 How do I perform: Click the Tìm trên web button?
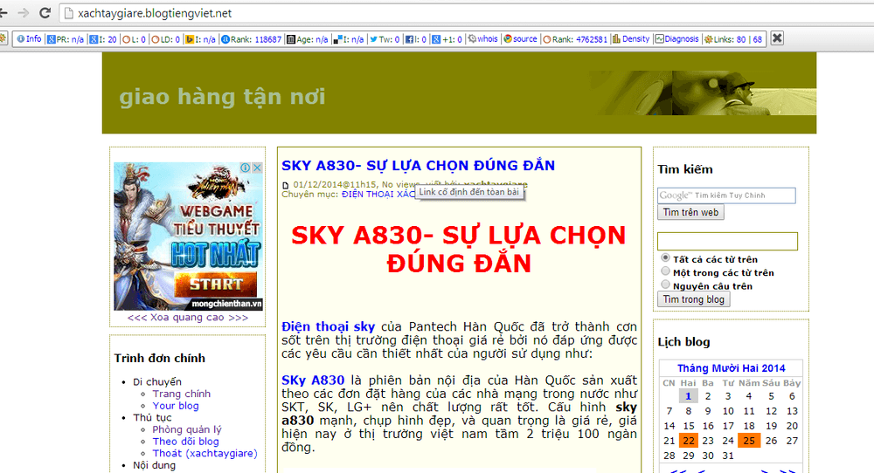point(690,212)
